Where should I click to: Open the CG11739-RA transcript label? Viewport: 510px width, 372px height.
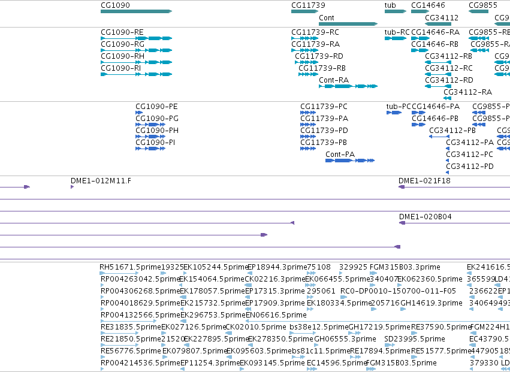pyautogui.click(x=315, y=44)
